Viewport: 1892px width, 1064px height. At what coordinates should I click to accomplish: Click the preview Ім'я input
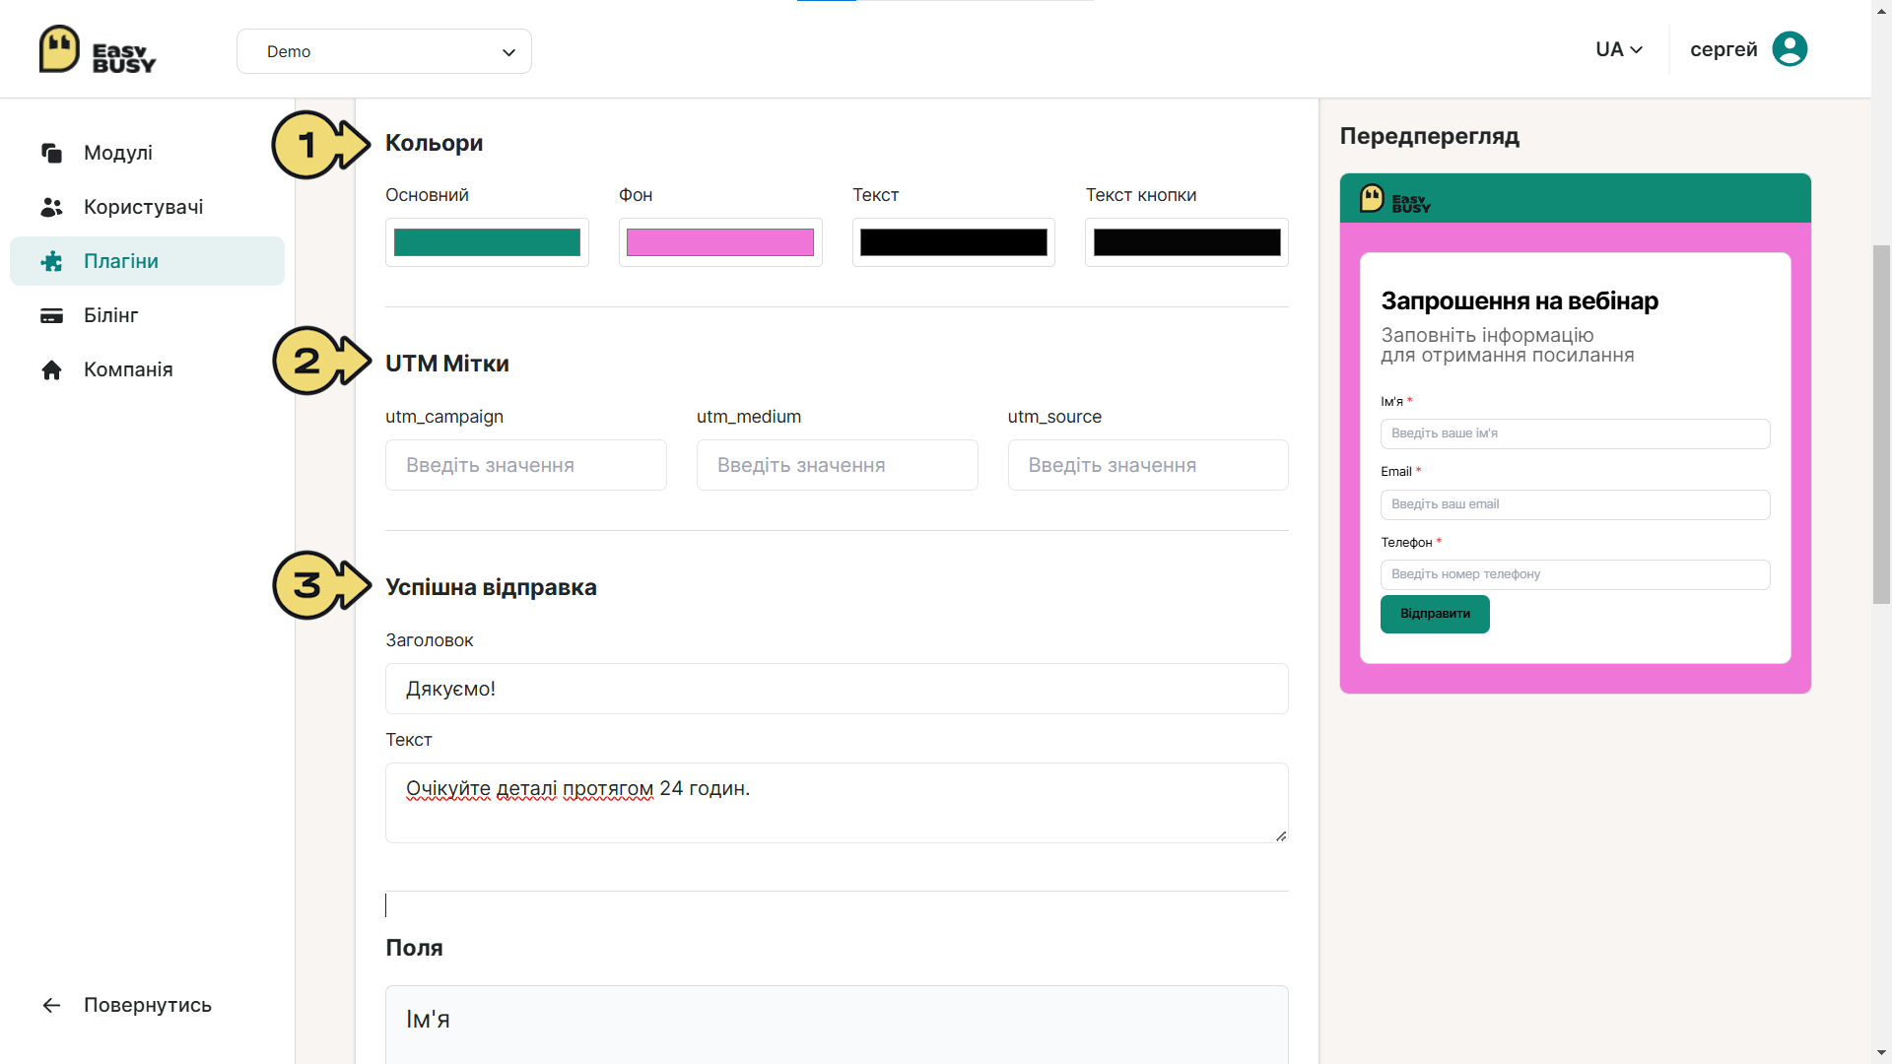[x=1575, y=433]
